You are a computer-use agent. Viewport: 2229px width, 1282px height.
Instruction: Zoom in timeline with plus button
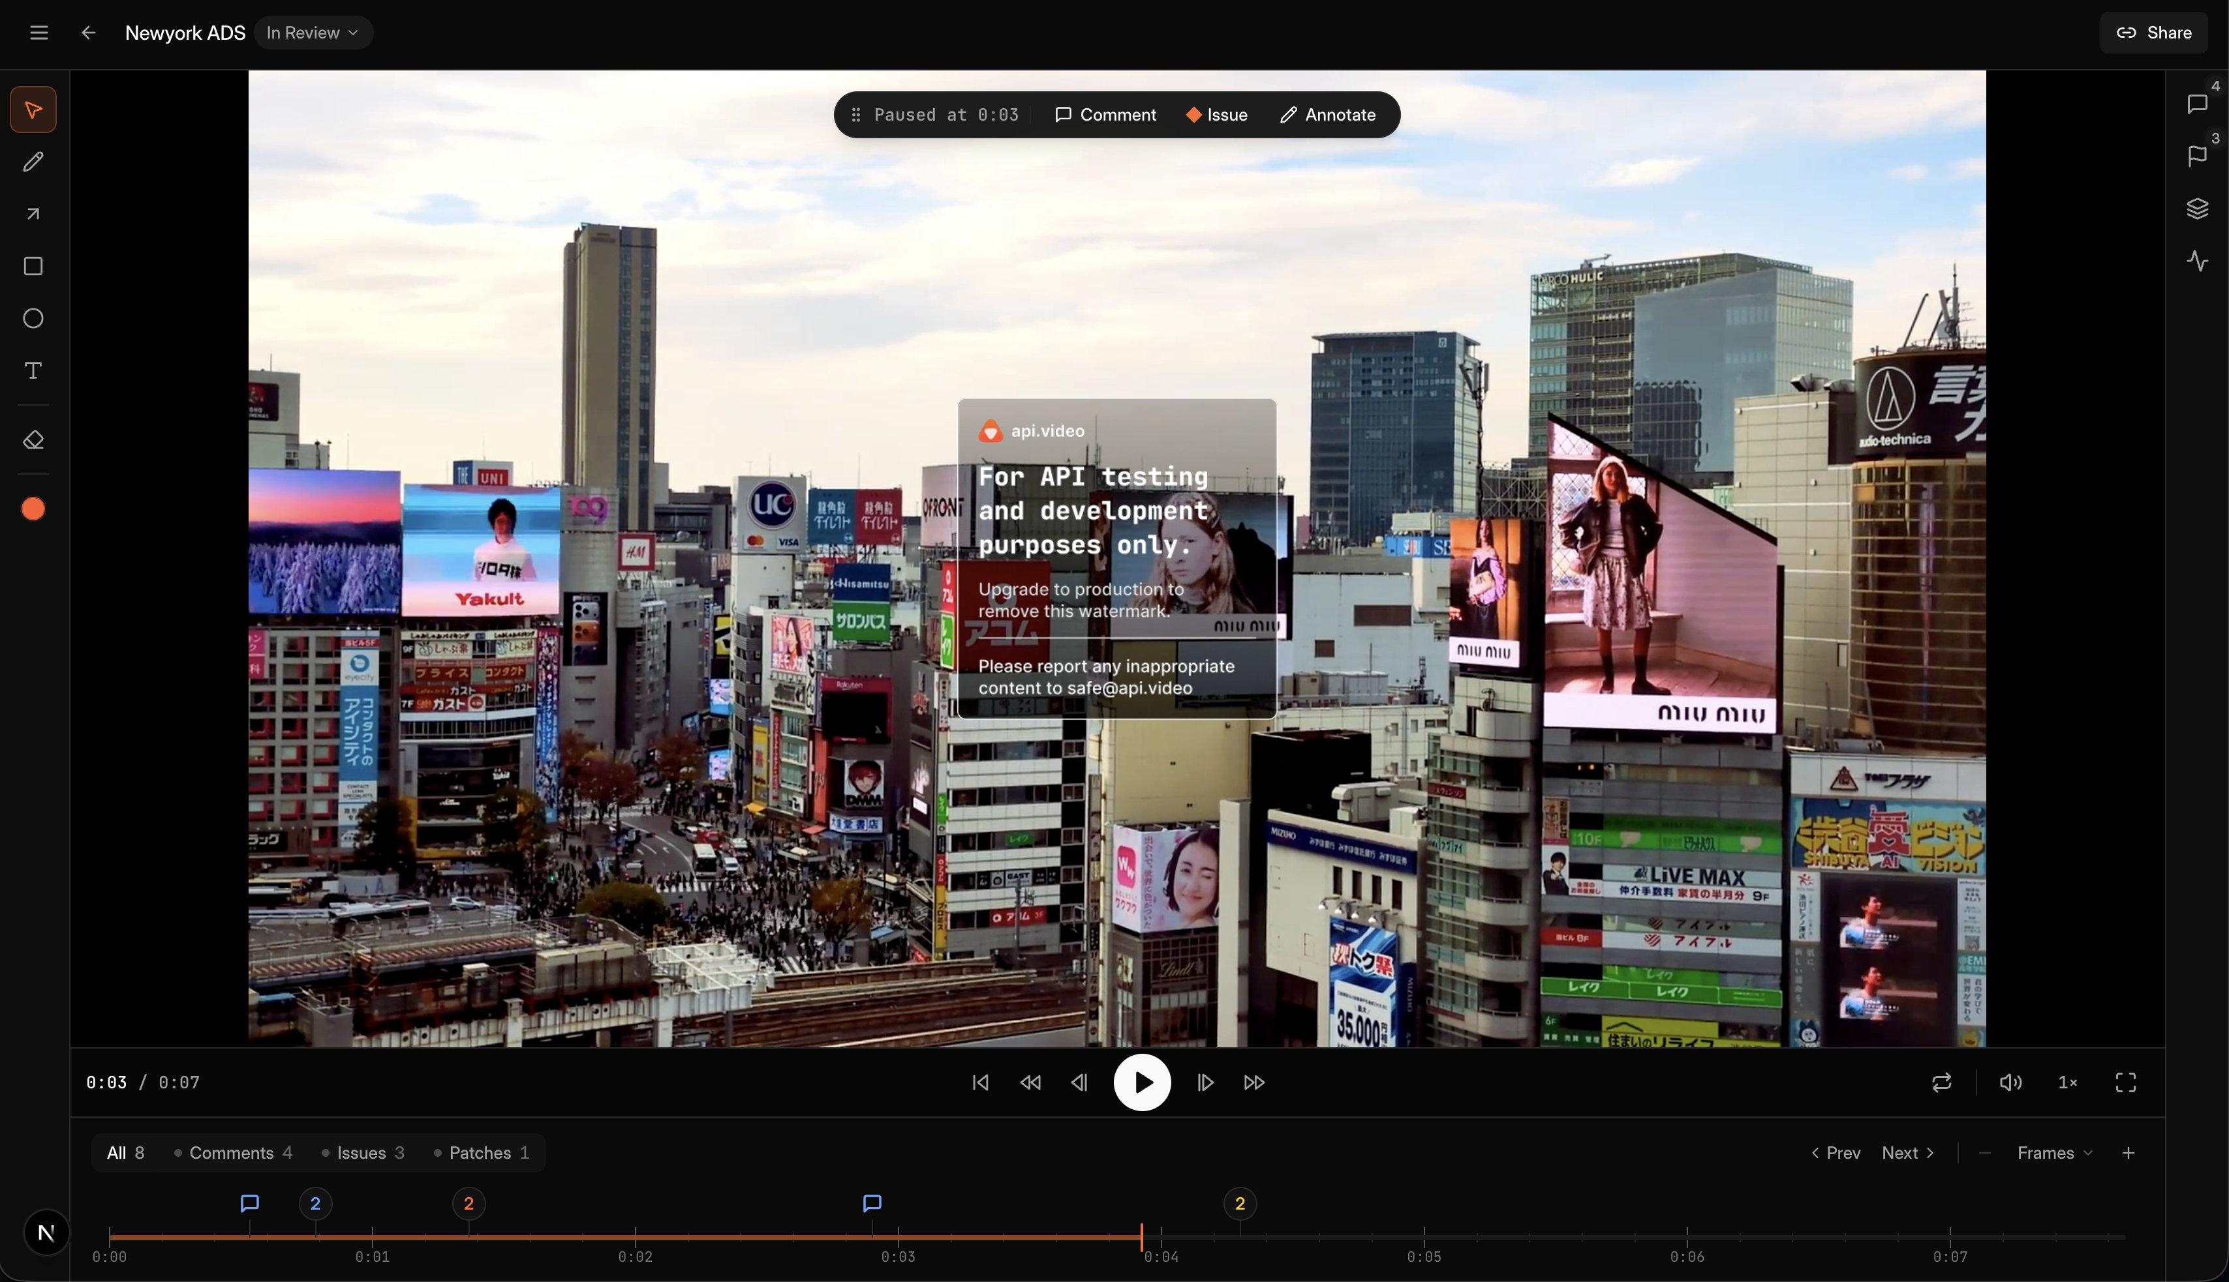(x=2129, y=1153)
